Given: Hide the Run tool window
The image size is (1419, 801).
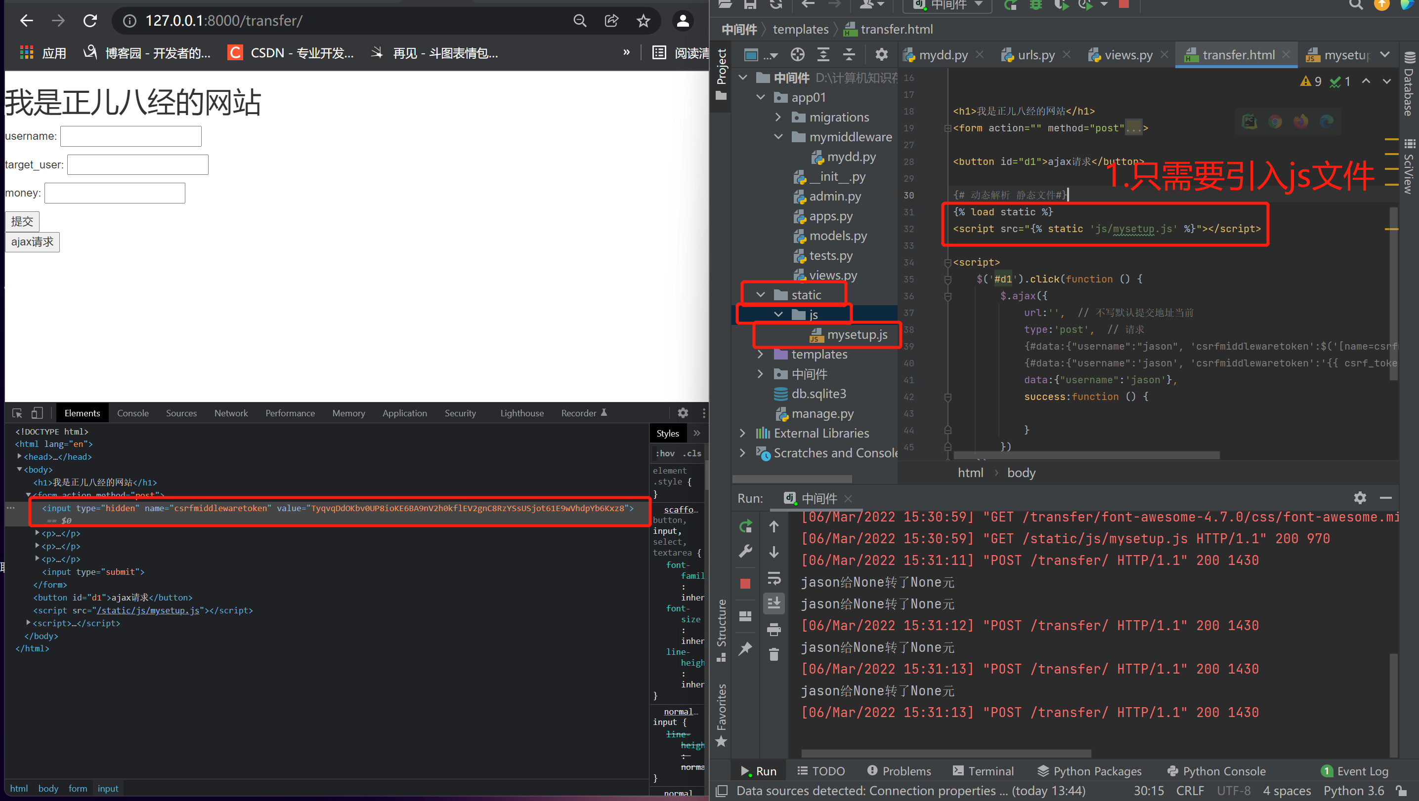Looking at the screenshot, I should (1386, 498).
